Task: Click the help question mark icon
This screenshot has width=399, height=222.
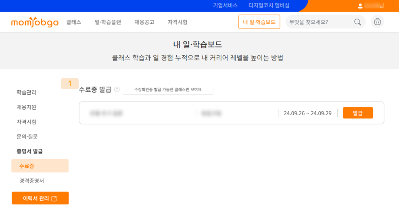Action: coord(117,89)
